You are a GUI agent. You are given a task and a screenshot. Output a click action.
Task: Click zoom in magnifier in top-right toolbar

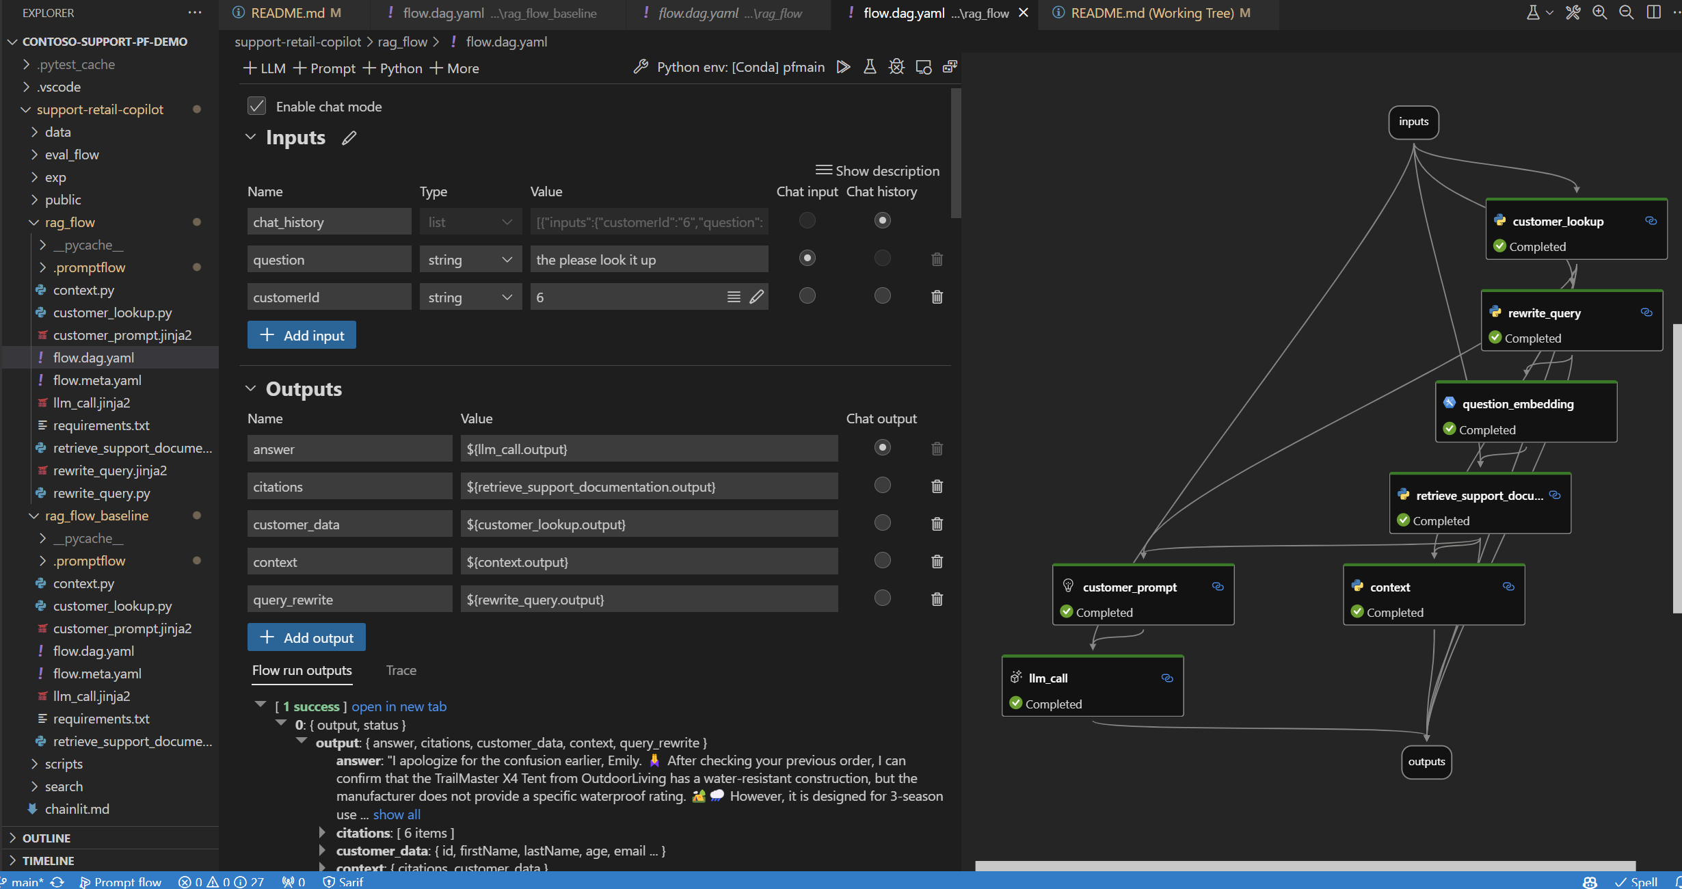tap(1599, 12)
